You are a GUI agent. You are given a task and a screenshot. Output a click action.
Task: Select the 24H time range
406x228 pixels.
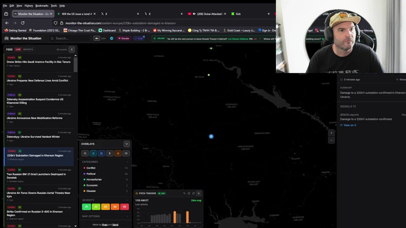tap(103, 38)
